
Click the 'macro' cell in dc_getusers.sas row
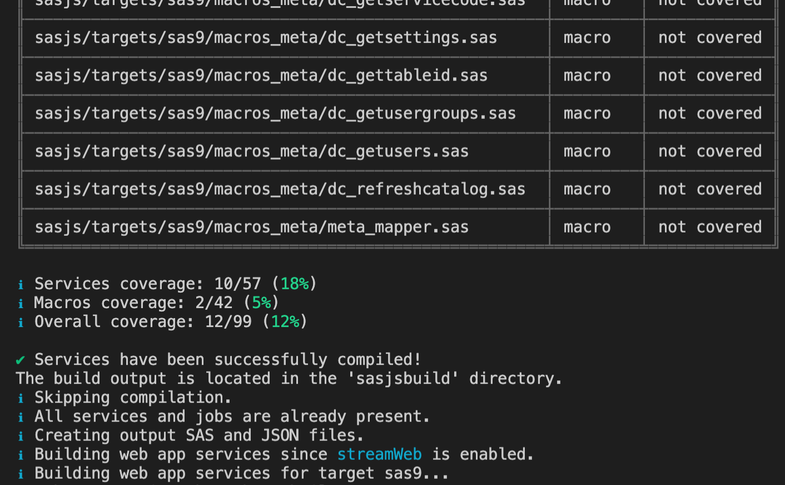(587, 151)
